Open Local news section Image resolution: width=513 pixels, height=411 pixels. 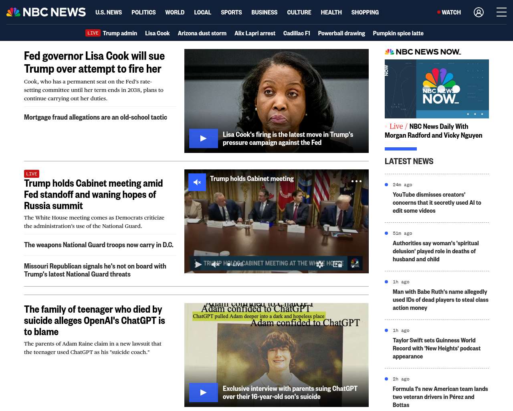tap(202, 12)
